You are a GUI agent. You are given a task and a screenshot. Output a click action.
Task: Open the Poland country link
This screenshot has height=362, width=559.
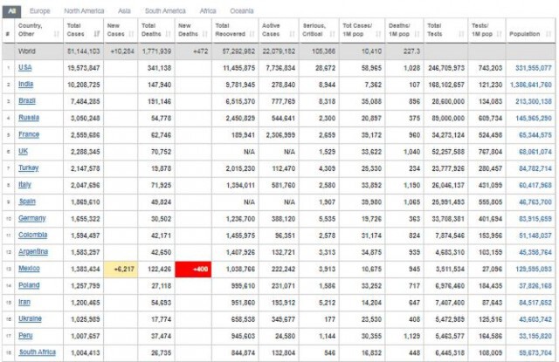coord(29,285)
